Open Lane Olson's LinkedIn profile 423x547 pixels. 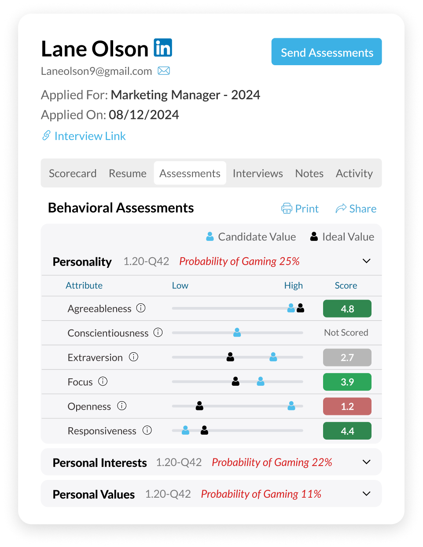pos(162,48)
